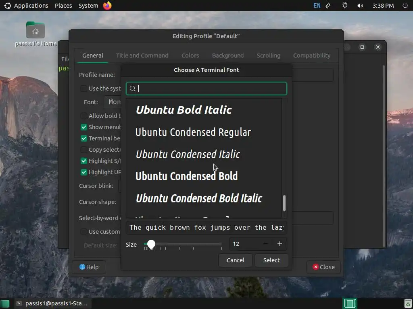
Task: Open the Trash icon in bottom panel
Action: click(408, 303)
